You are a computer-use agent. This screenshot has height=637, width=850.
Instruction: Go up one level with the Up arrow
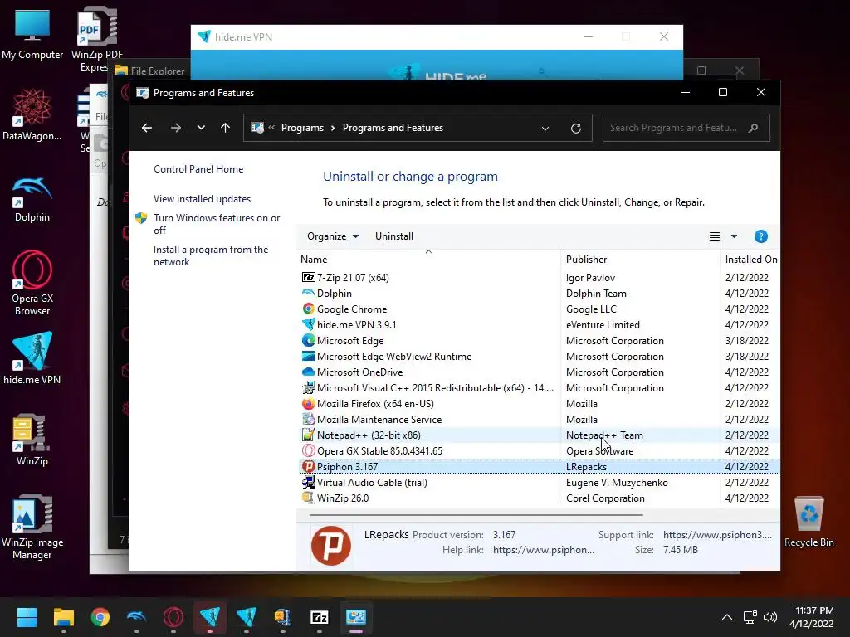[x=226, y=128]
